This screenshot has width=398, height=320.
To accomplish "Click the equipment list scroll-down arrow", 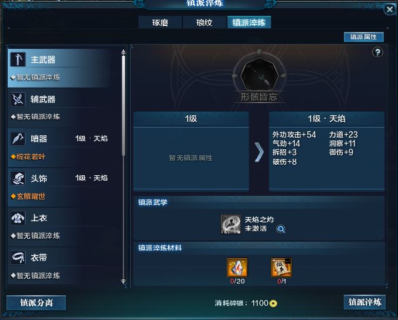I will click(x=124, y=281).
